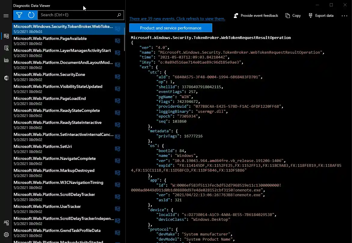Click the feedback icon in bottom sidebar
Screen dimensions: 352x243
6,223
